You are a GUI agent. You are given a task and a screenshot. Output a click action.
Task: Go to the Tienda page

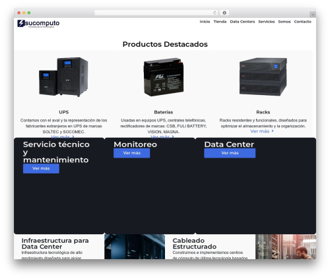[x=220, y=22]
